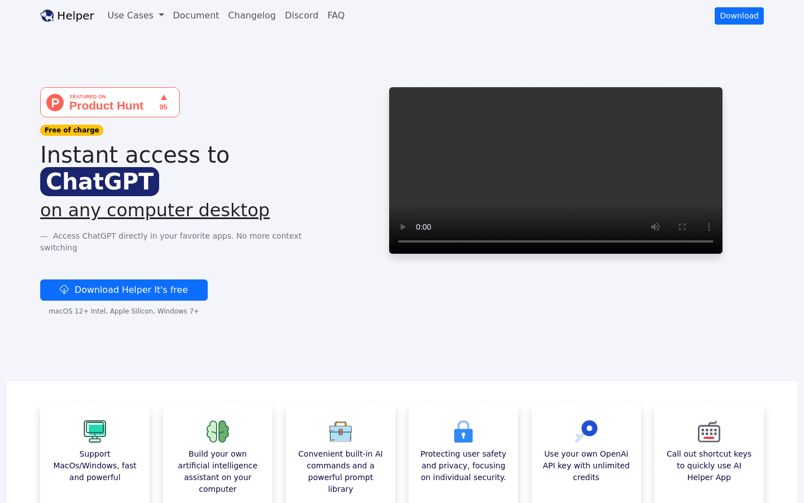
Task: Open the FAQ navigation link
Action: (x=336, y=16)
